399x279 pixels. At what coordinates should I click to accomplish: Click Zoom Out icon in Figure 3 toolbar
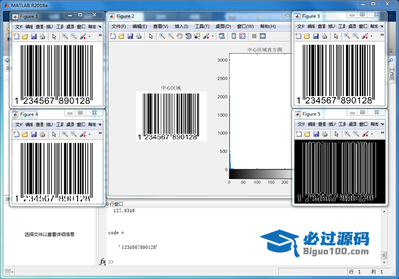click(x=355, y=36)
